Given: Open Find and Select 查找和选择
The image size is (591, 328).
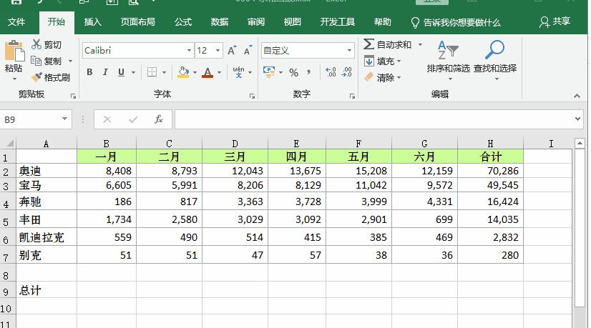Looking at the screenshot, I should [495, 59].
